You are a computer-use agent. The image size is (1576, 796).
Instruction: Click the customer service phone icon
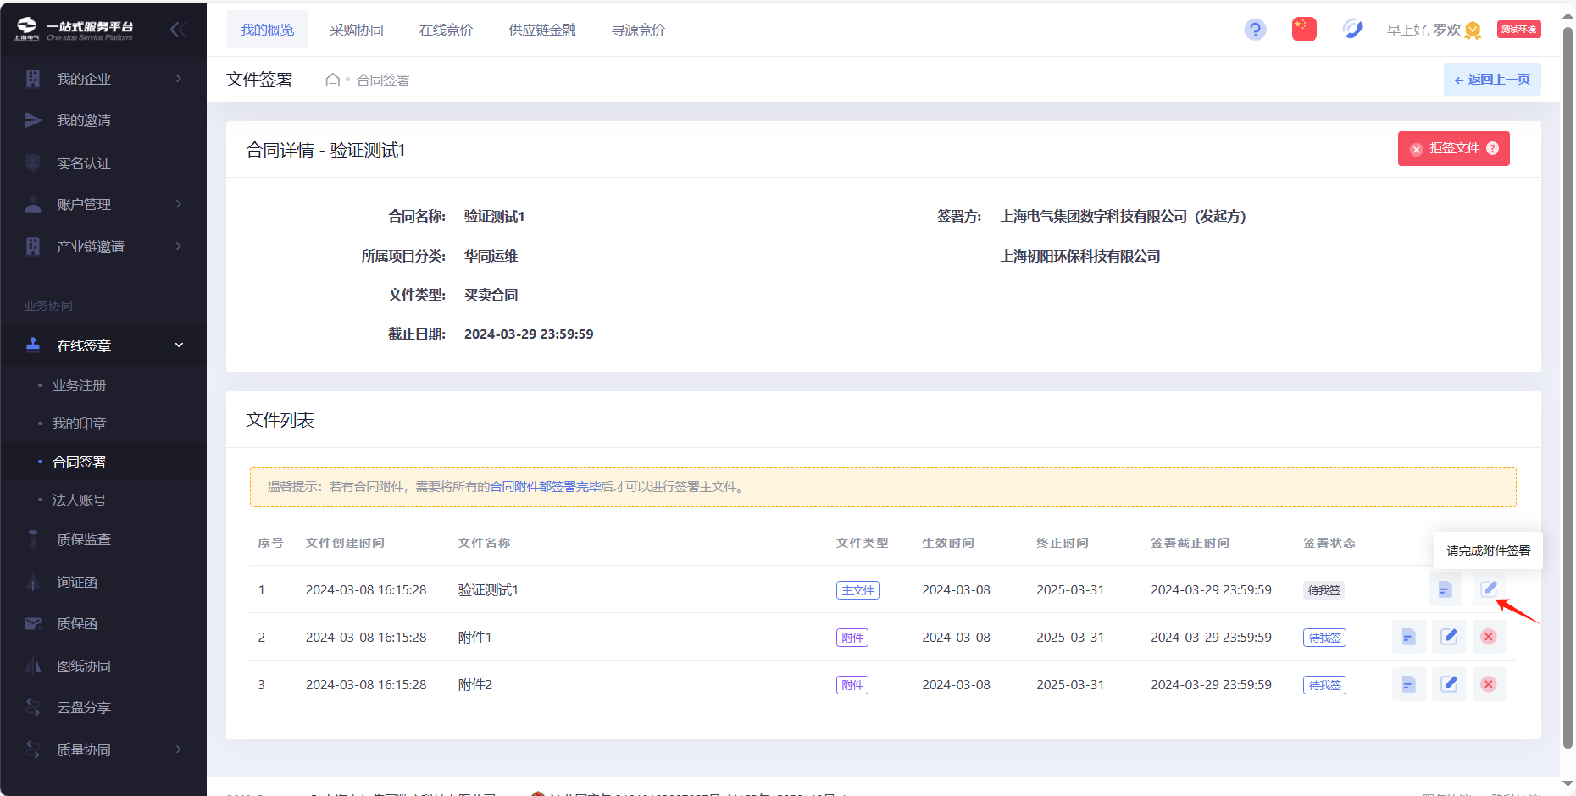click(x=1352, y=30)
